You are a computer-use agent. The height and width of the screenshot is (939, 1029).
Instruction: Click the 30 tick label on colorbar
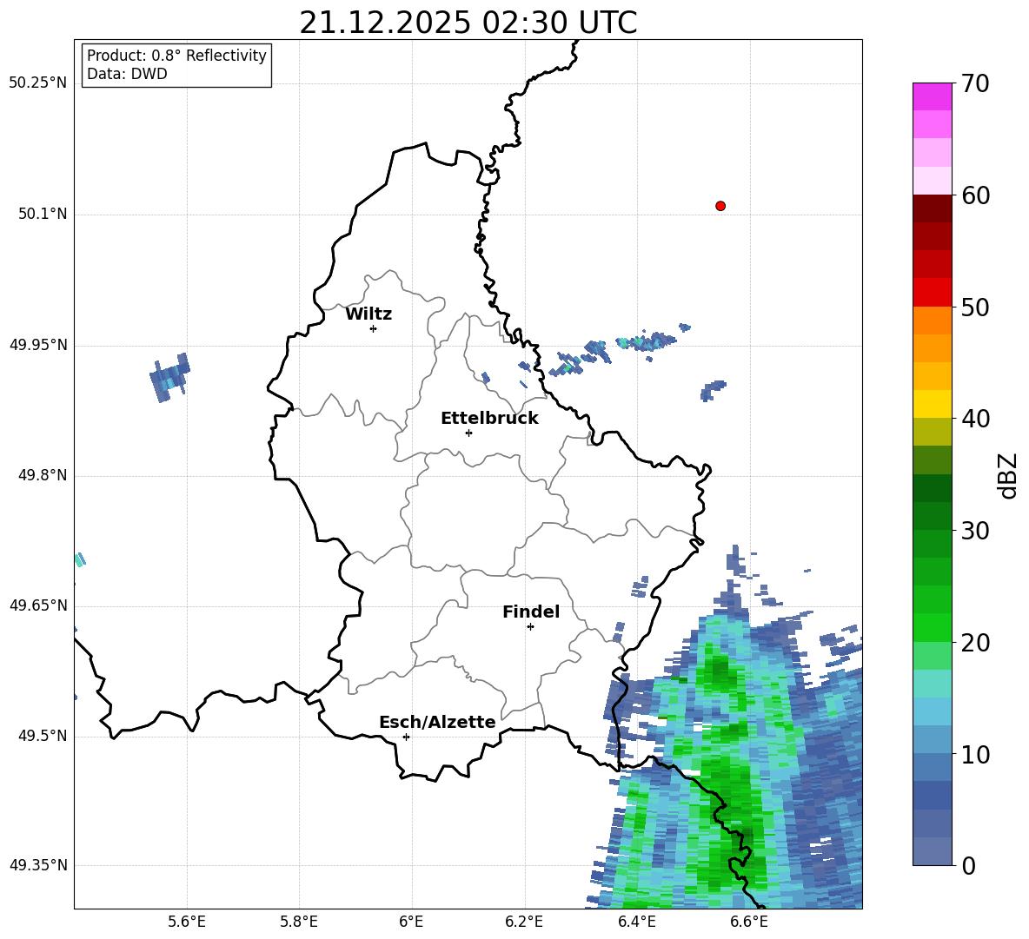975,531
